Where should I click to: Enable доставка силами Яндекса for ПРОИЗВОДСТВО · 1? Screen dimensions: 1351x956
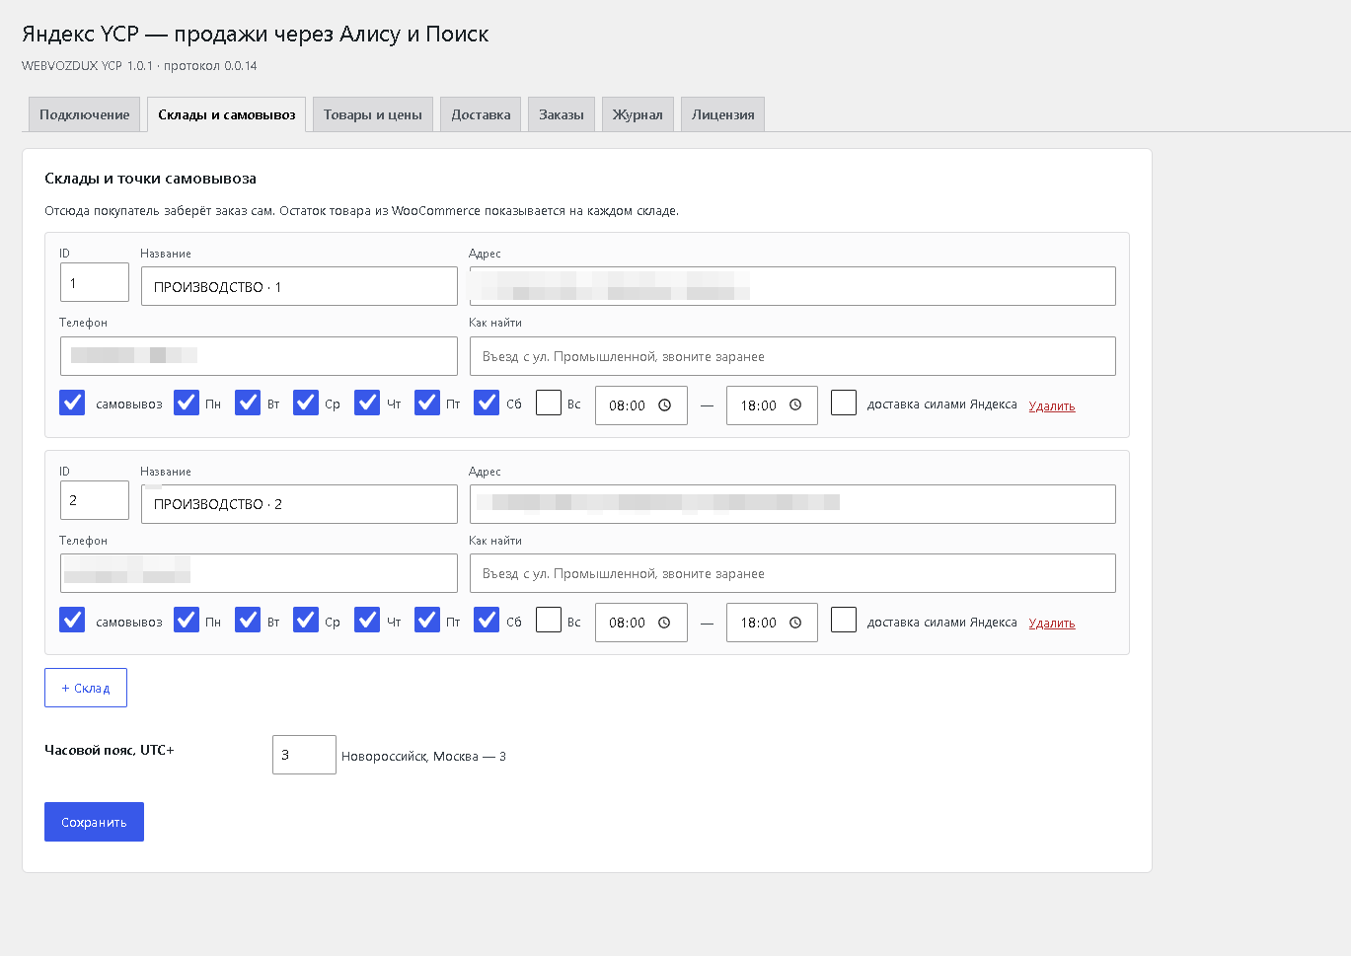click(844, 403)
